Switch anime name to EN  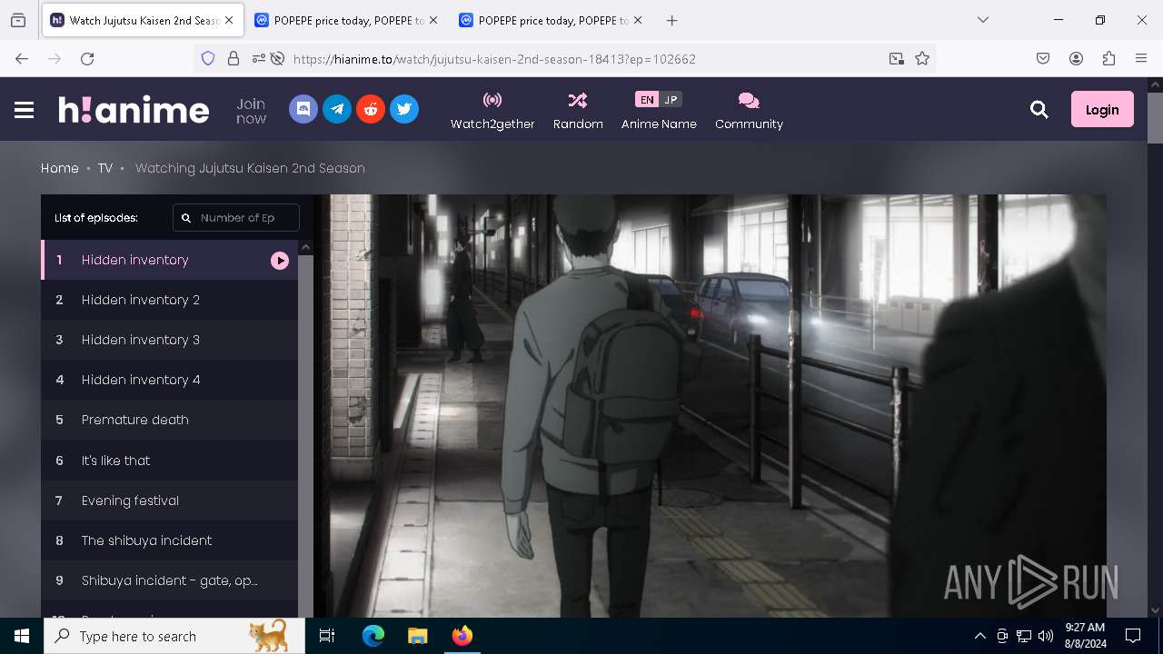[647, 100]
